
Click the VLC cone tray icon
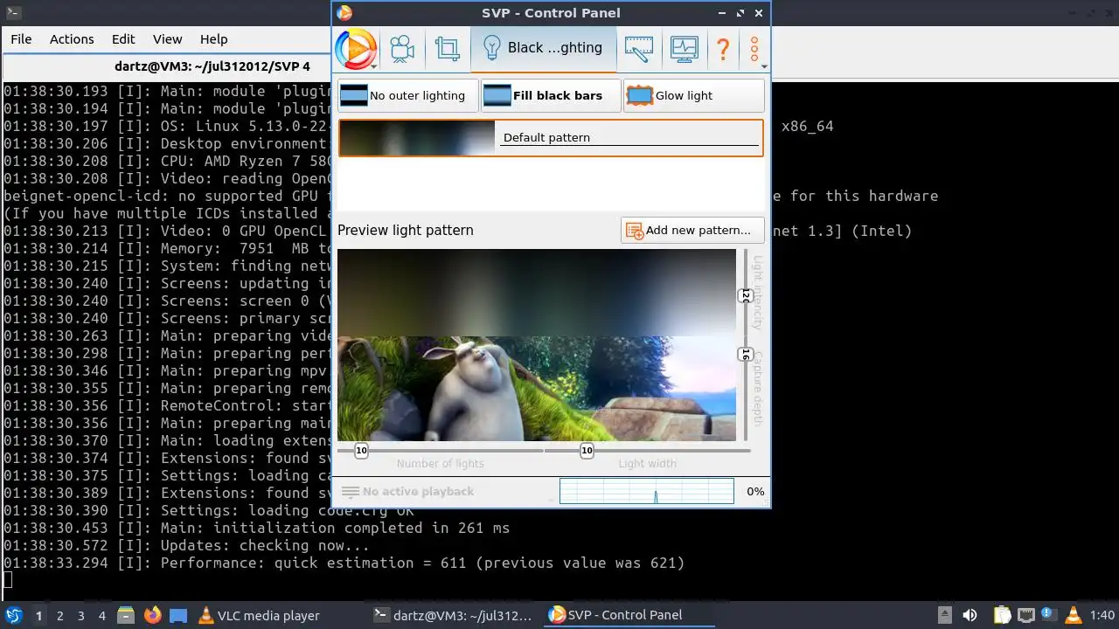coord(1073,615)
